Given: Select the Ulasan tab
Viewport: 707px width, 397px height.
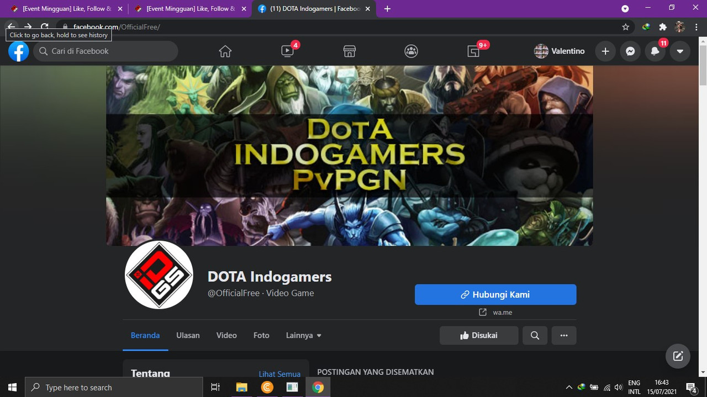Looking at the screenshot, I should (188, 335).
